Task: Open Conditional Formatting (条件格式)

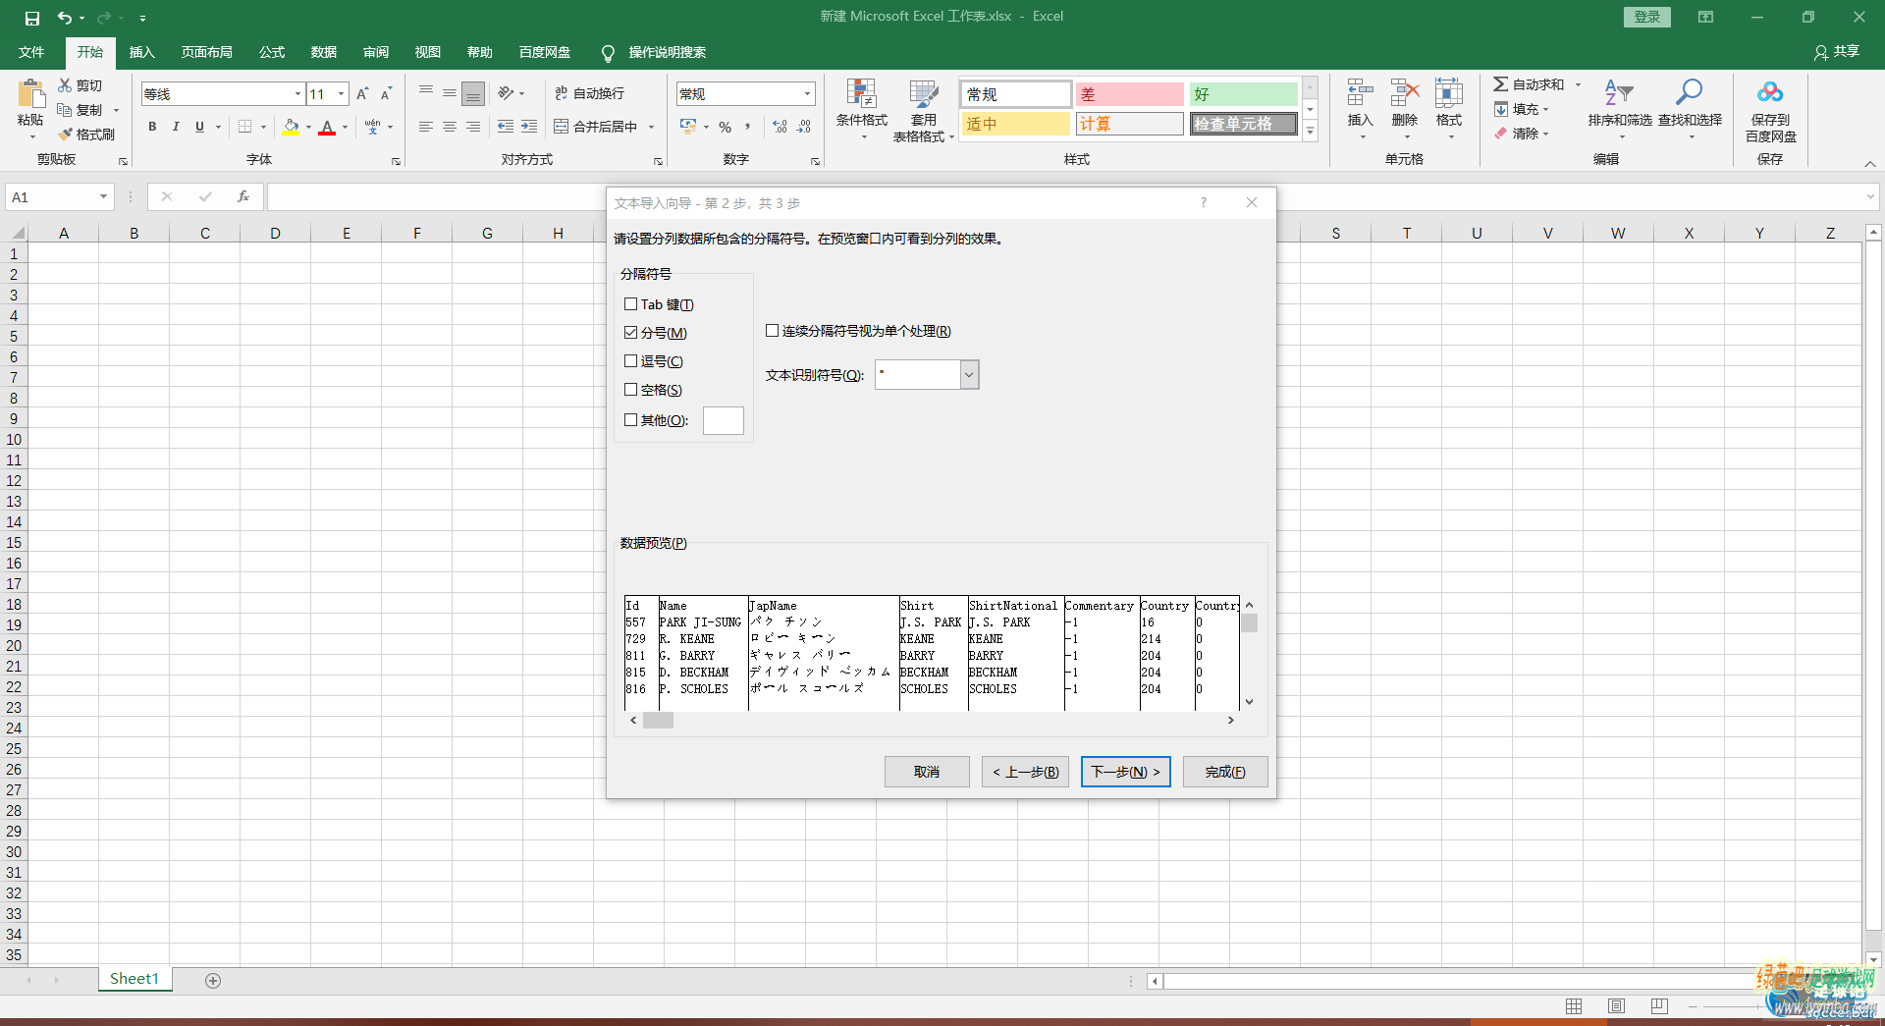Action: (x=861, y=109)
